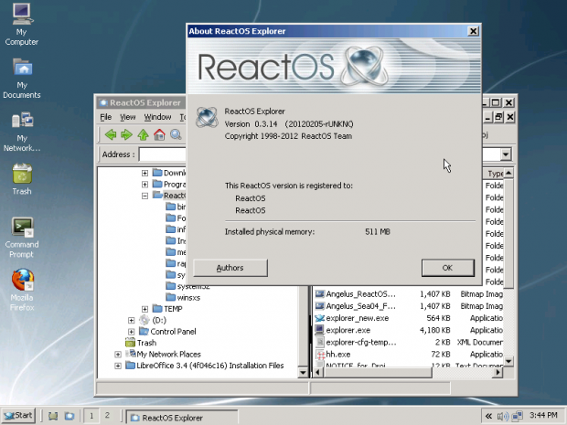Confirm the About dialog with OK
567x425 pixels.
(448, 268)
